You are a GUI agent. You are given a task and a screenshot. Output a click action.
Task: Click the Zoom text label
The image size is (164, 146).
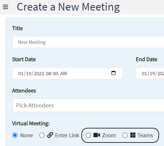(x=109, y=135)
